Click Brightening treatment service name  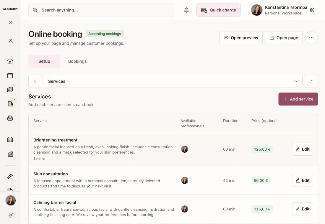pyautogui.click(x=55, y=140)
